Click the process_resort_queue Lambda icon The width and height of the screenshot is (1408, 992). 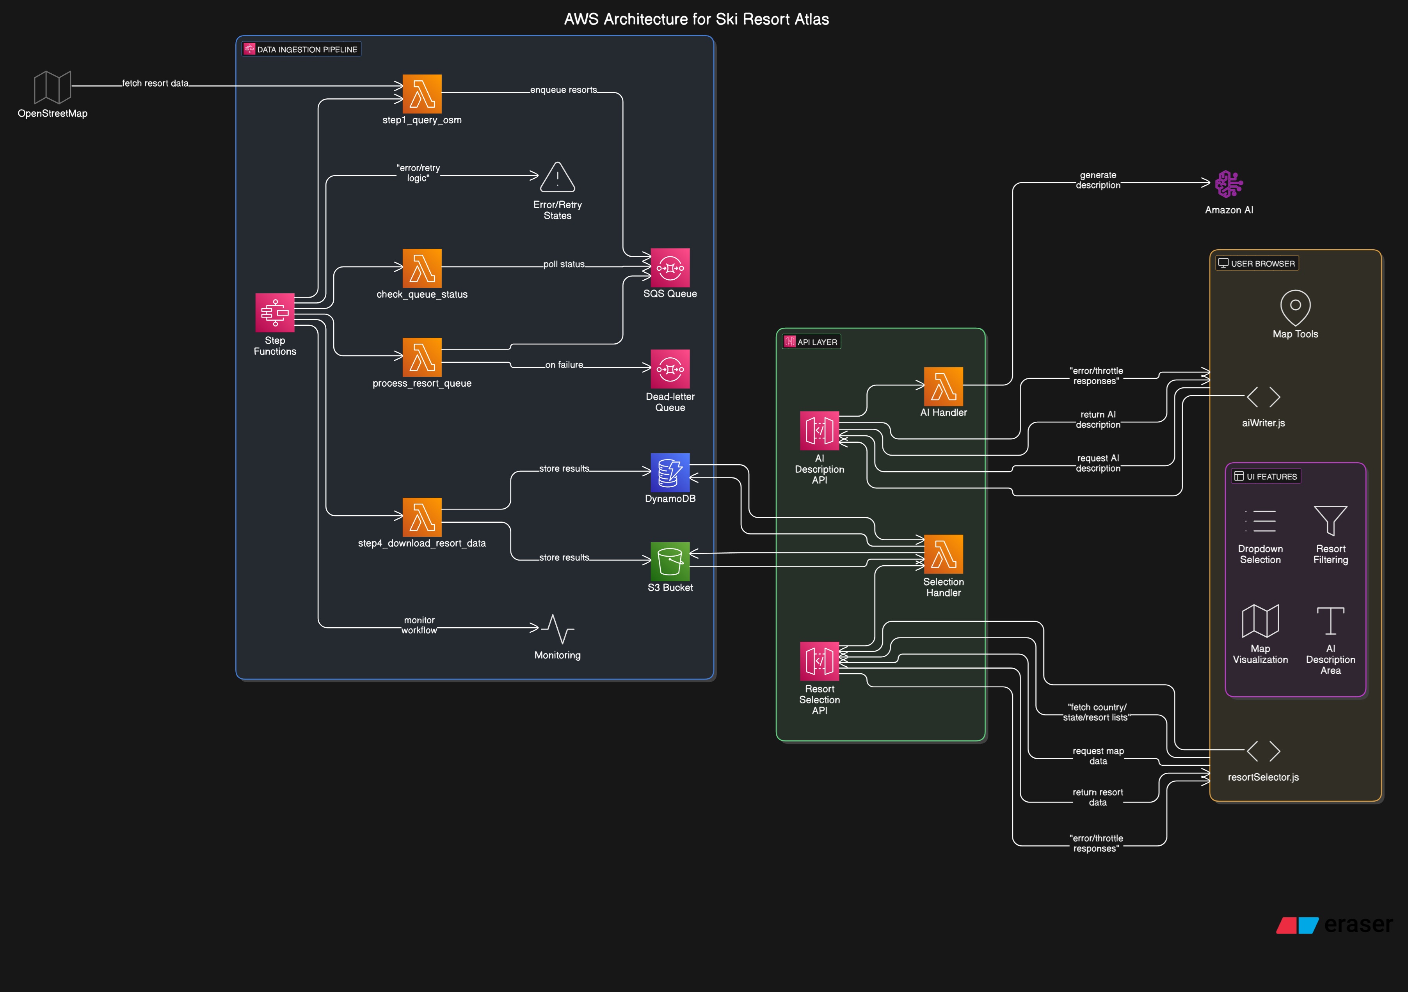pos(422,357)
